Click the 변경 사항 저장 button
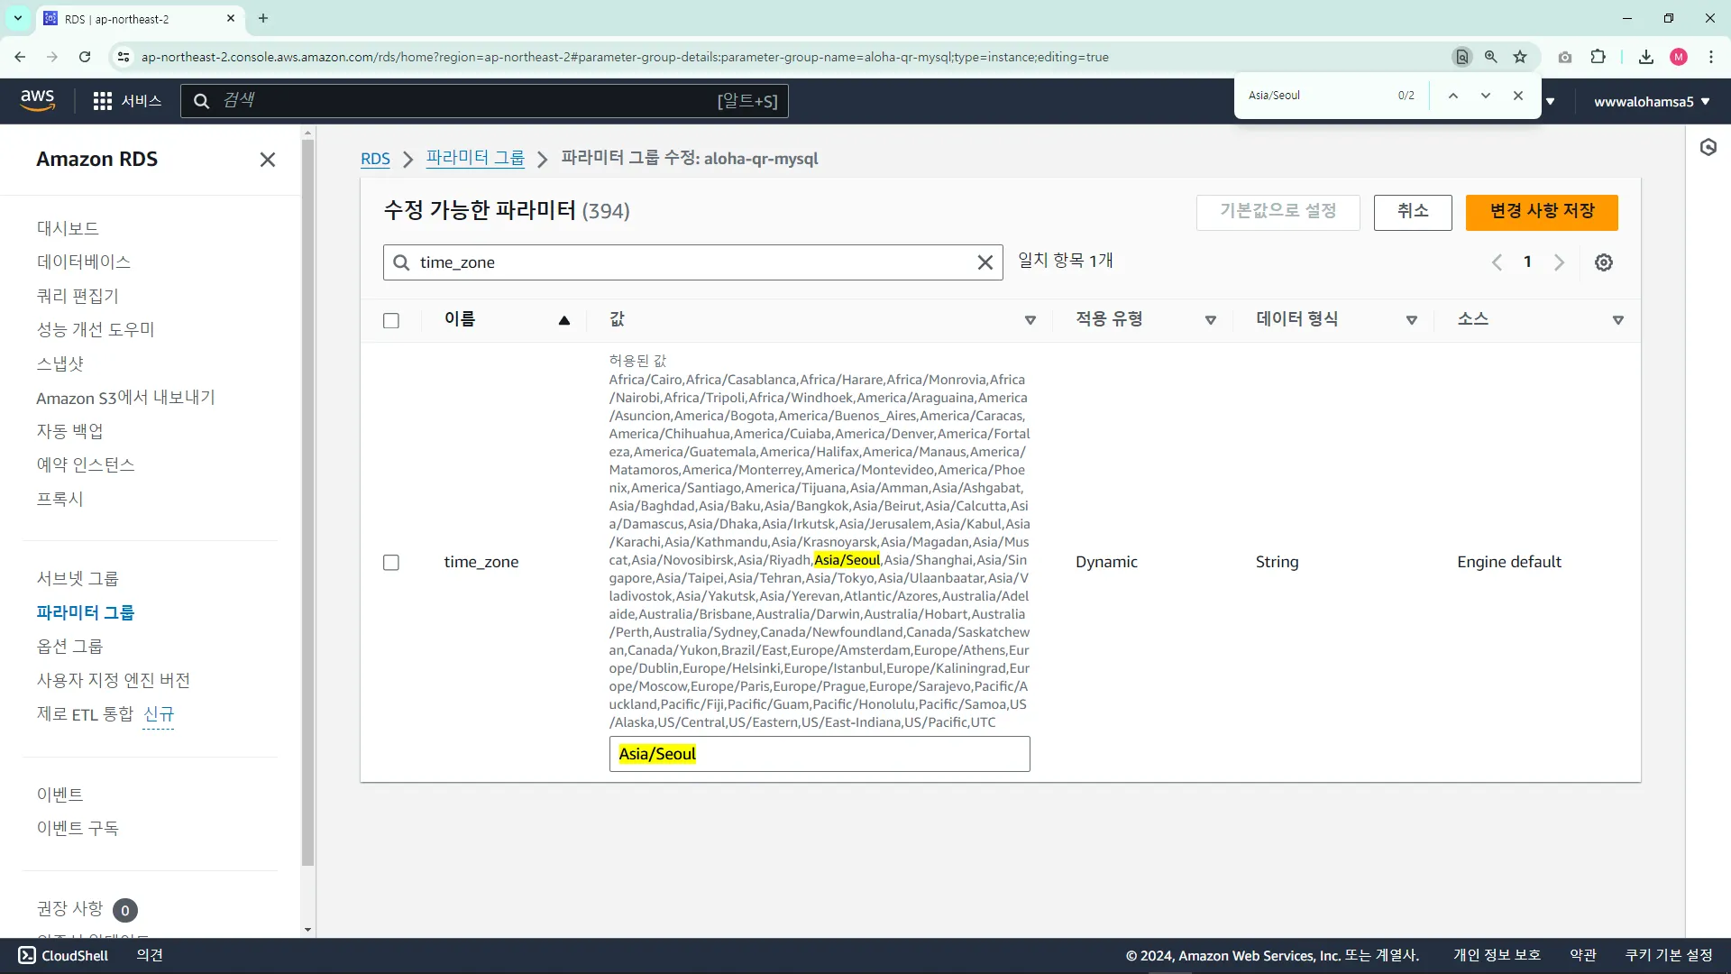 [x=1541, y=212]
